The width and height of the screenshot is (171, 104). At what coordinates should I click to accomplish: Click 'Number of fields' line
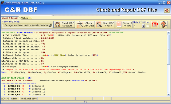pyautogui.click(x=22, y=64)
